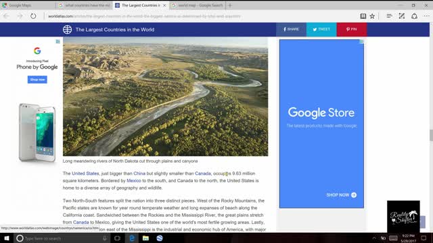This screenshot has width=433, height=243.
Task: Open Reading view book icon
Action: point(363,16)
